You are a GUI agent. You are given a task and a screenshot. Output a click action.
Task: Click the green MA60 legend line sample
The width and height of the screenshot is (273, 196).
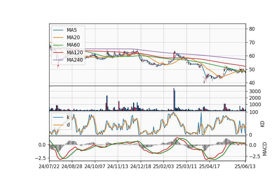coord(58,45)
